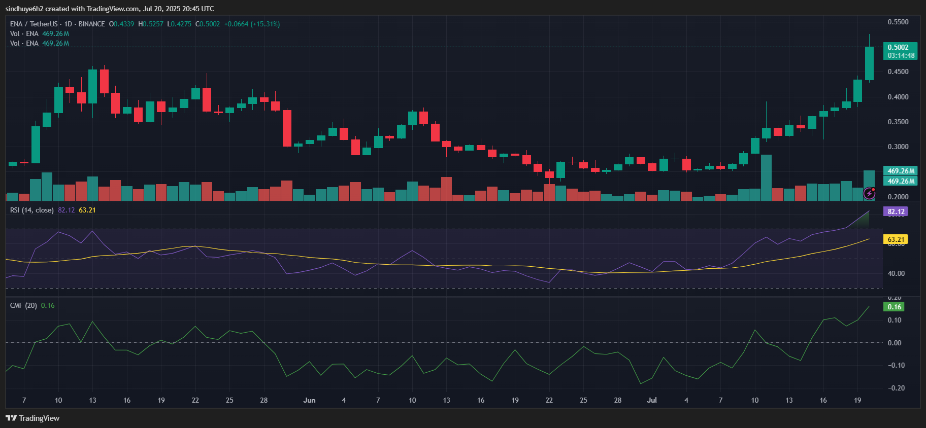The image size is (926, 428).
Task: Click the +0.0664 (+15.31%) change value
Action: click(x=252, y=24)
